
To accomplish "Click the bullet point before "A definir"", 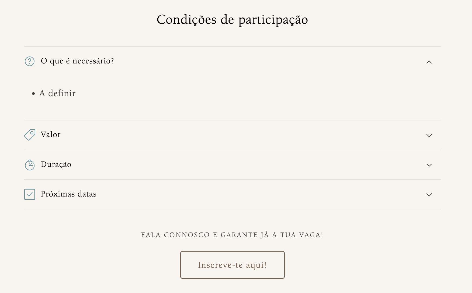I will point(33,94).
